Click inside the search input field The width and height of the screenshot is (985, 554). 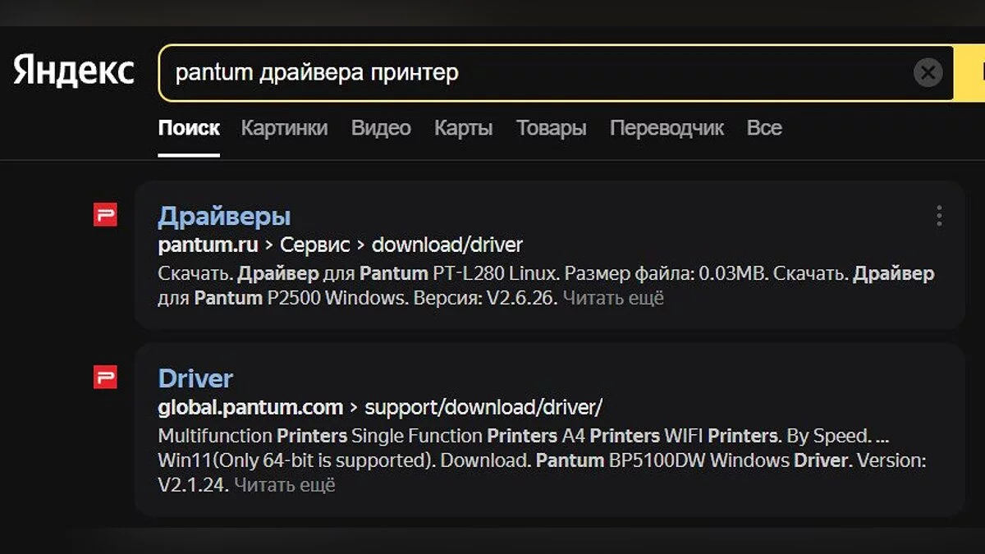click(534, 73)
